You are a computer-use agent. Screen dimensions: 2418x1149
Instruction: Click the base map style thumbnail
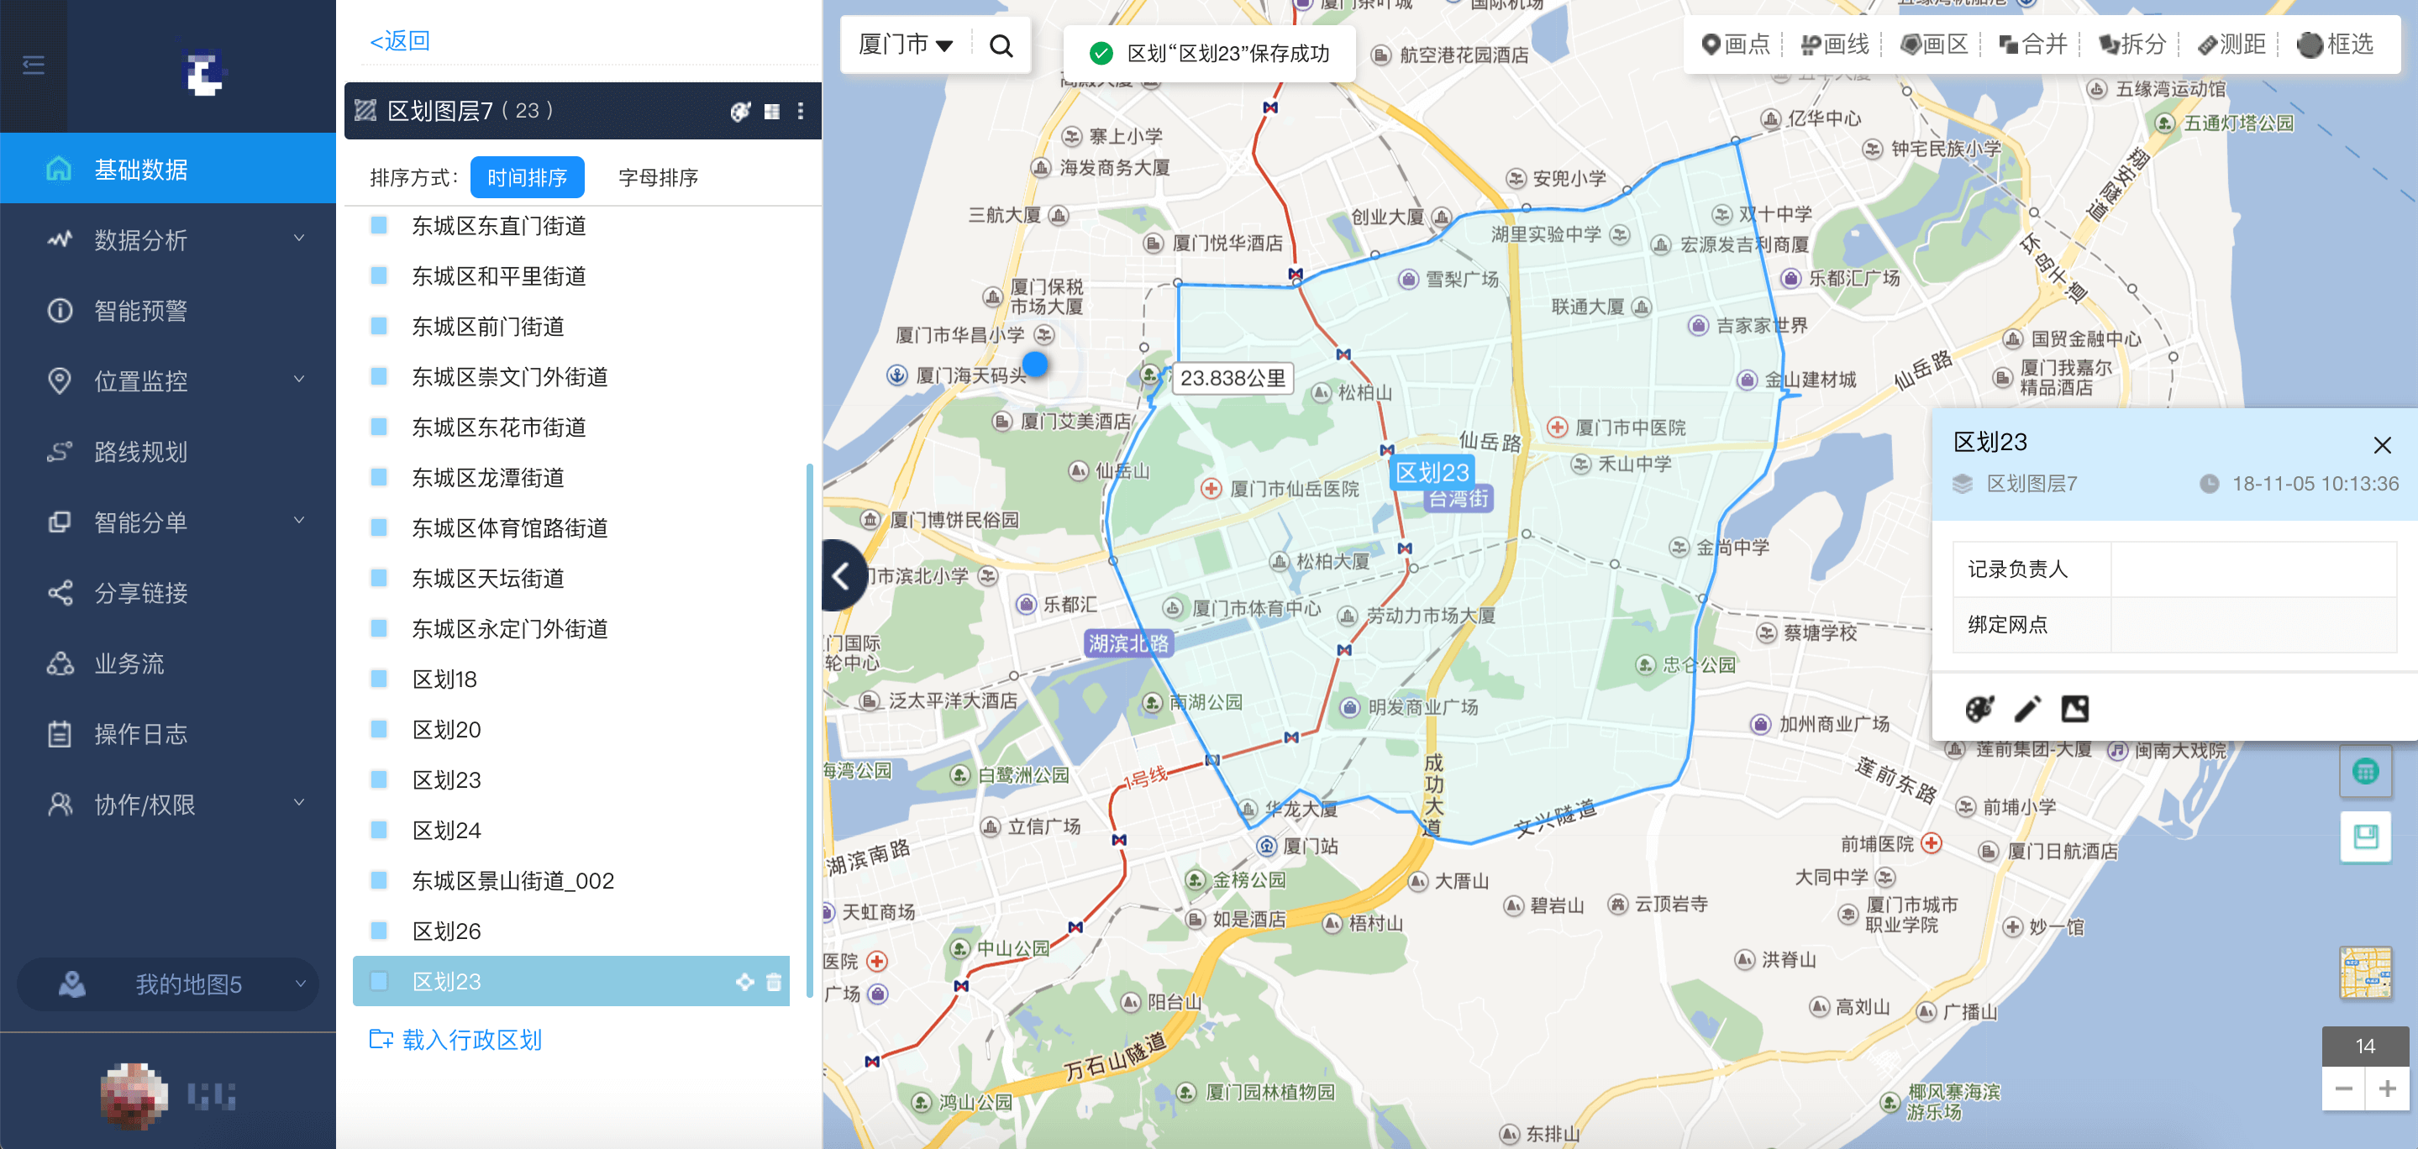(x=2364, y=973)
